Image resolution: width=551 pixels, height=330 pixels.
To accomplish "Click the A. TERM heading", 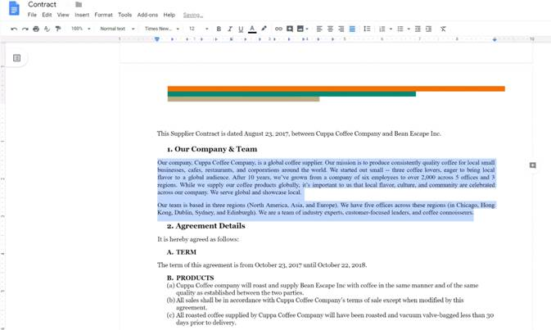I will coord(181,252).
